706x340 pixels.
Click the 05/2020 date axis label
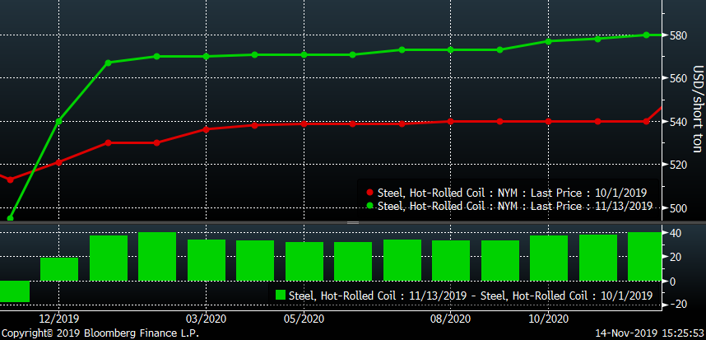point(304,319)
